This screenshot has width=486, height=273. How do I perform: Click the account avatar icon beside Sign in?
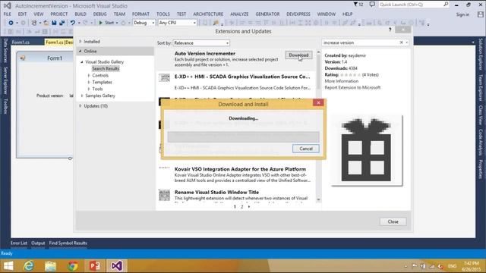point(481,14)
